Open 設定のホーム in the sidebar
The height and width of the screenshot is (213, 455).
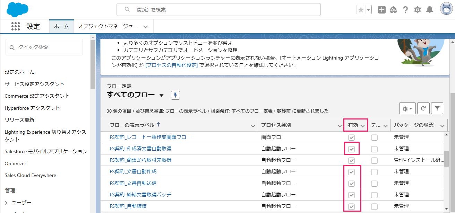coord(19,72)
